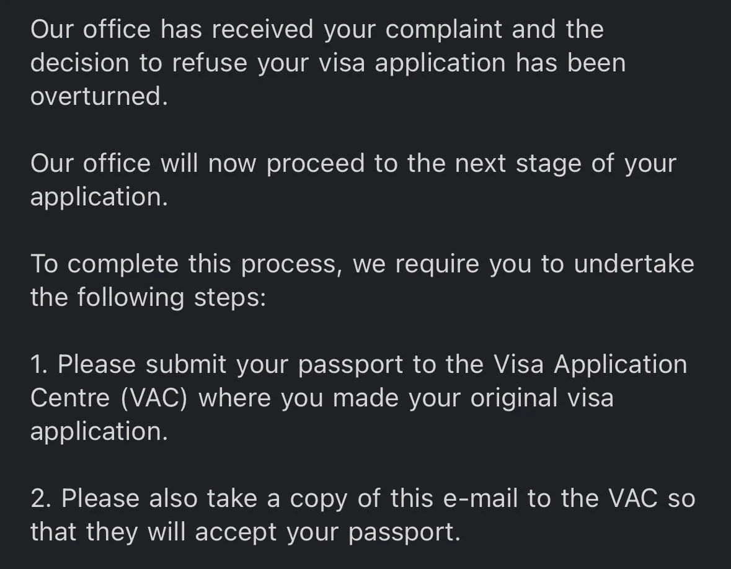731x569 pixels.
Task: Click the last "application." ending step 1
Action: coord(99,432)
